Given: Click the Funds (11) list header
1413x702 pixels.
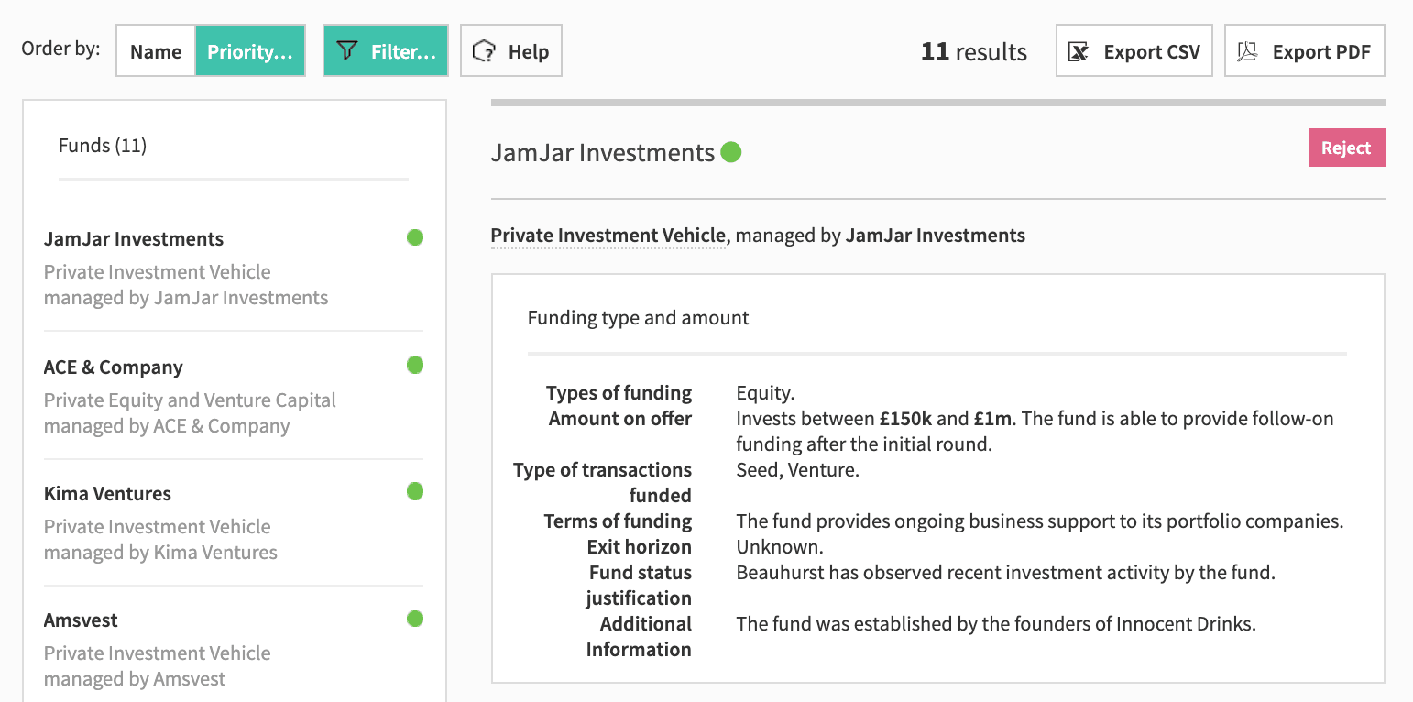Looking at the screenshot, I should 103,145.
